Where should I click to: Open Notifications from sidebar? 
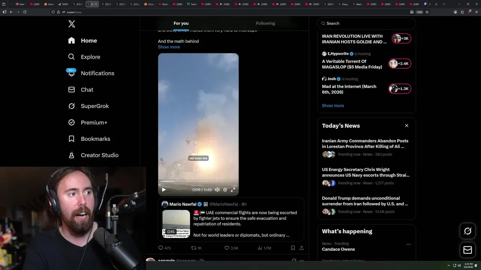pyautogui.click(x=91, y=73)
